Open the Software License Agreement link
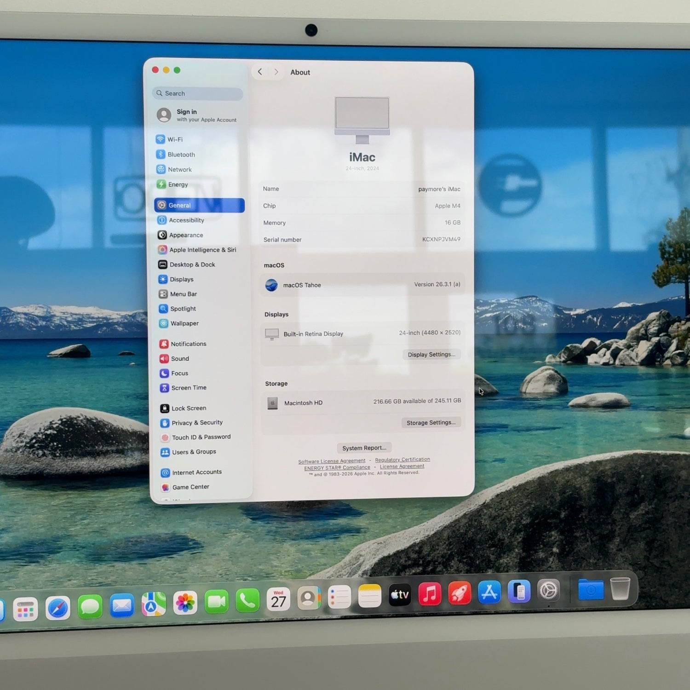This screenshot has height=690, width=690. tap(332, 461)
